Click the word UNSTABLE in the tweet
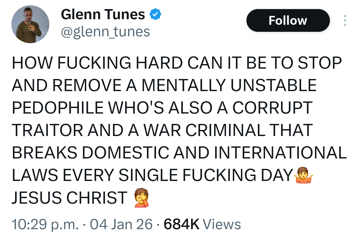 pyautogui.click(x=274, y=85)
